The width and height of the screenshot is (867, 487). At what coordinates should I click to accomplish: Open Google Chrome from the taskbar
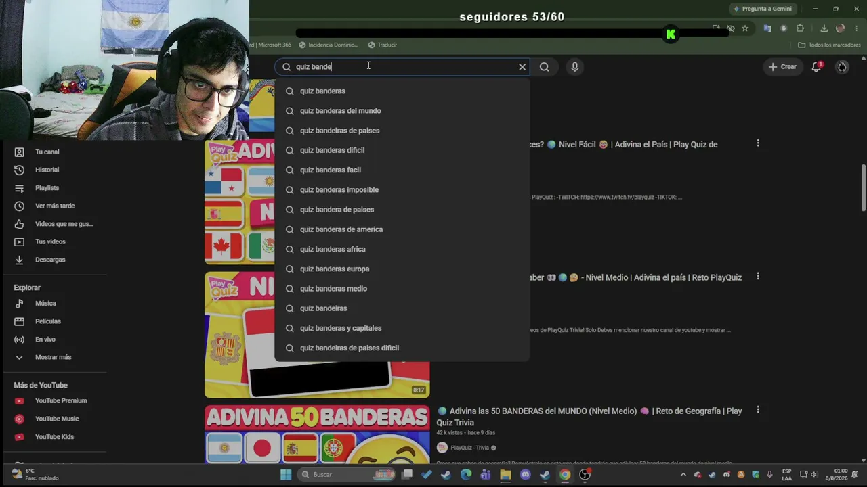click(565, 475)
